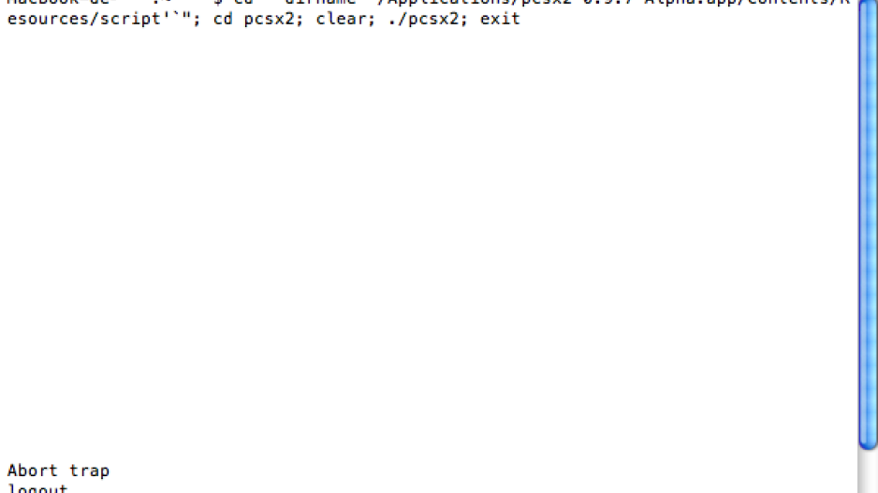Click "pcsx2" after the cd command
This screenshot has height=493, width=878.
(269, 20)
